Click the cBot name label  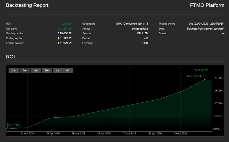89,24
